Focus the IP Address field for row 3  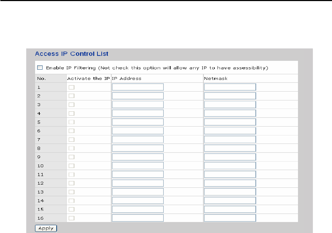pyautogui.click(x=137, y=105)
